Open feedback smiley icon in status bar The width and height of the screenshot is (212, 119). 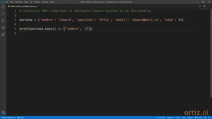[205, 118]
